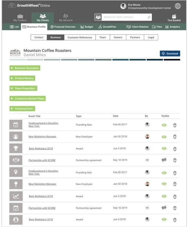Viewport: 188px width, 227px height.
Task: Delete the handshake-icon Partnership with SCORE event
Action: tap(175, 160)
